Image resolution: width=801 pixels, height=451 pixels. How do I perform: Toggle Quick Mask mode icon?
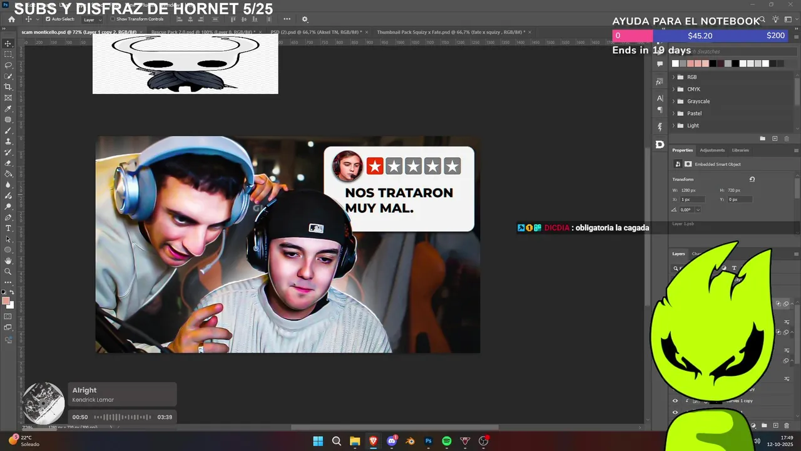[x=8, y=316]
